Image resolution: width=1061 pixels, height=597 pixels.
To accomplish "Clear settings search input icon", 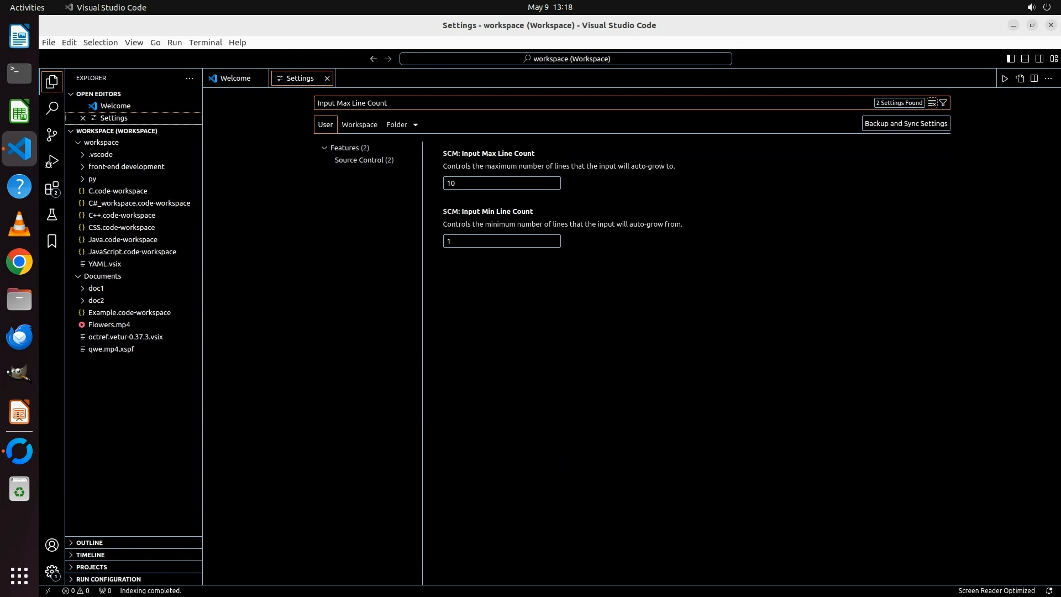I will coord(932,103).
